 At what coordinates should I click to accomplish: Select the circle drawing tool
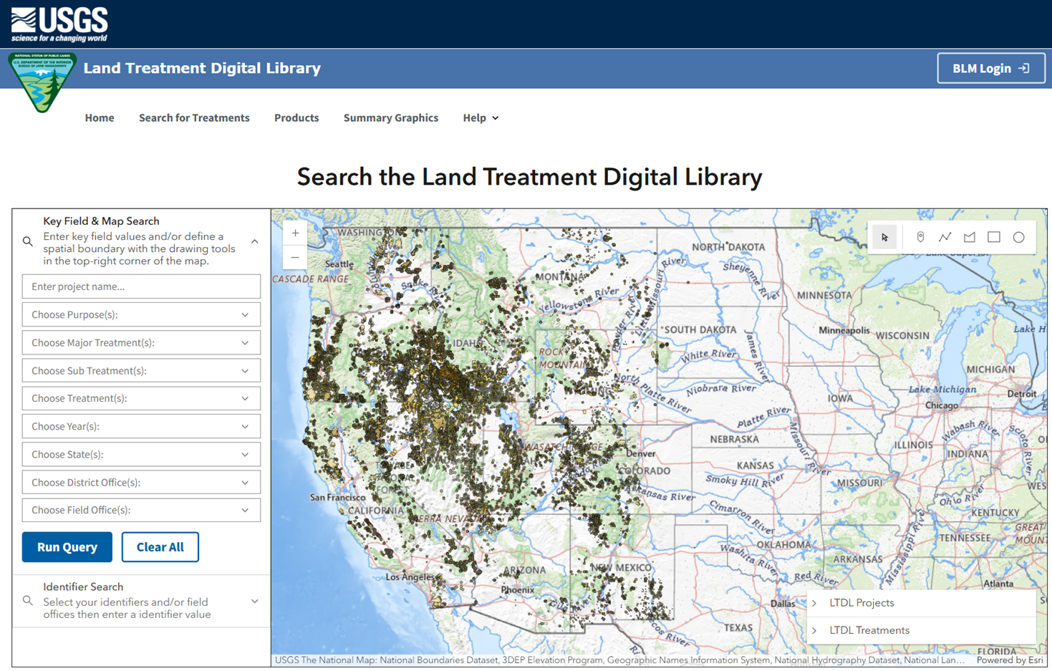pyautogui.click(x=1018, y=237)
